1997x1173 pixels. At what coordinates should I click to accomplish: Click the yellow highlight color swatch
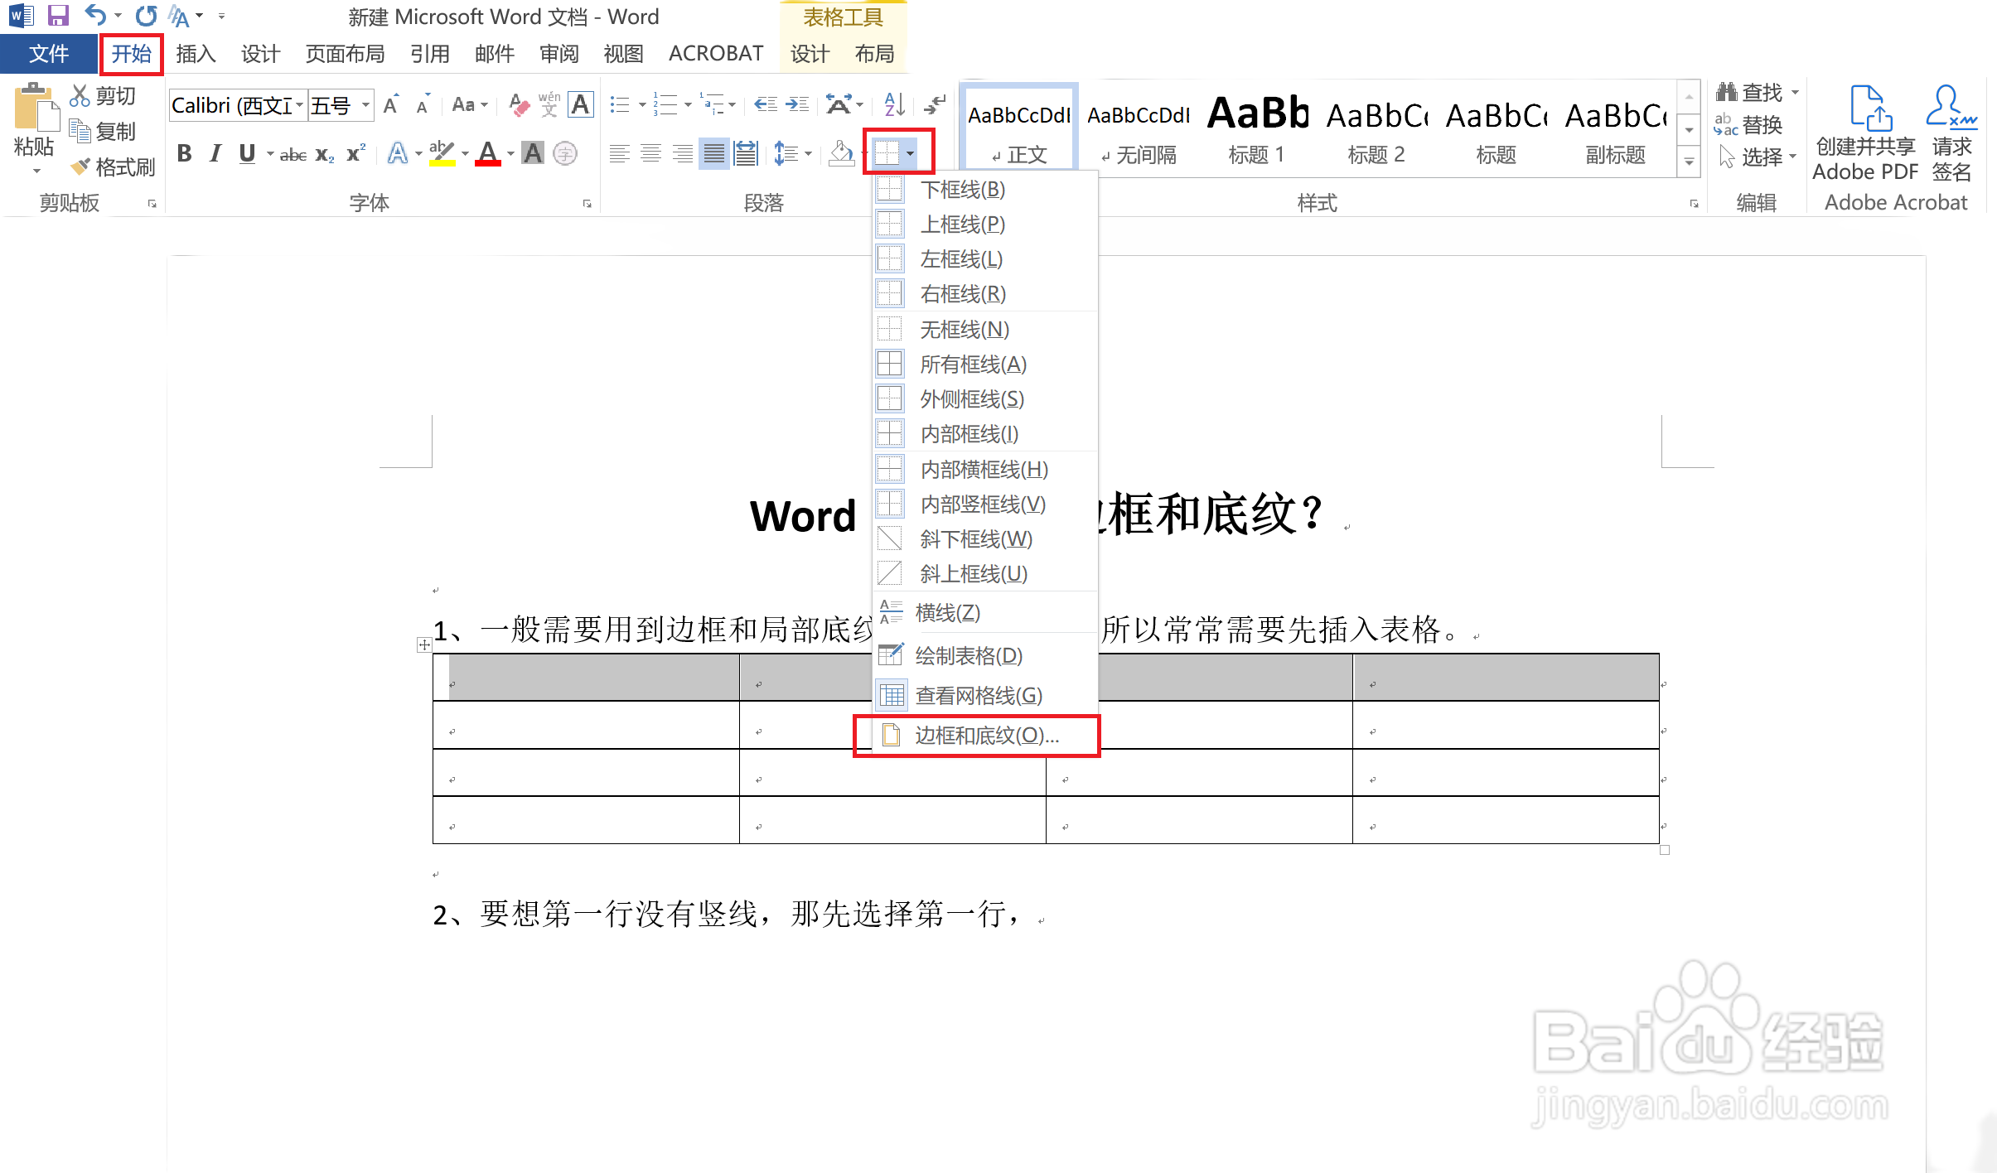click(x=442, y=164)
